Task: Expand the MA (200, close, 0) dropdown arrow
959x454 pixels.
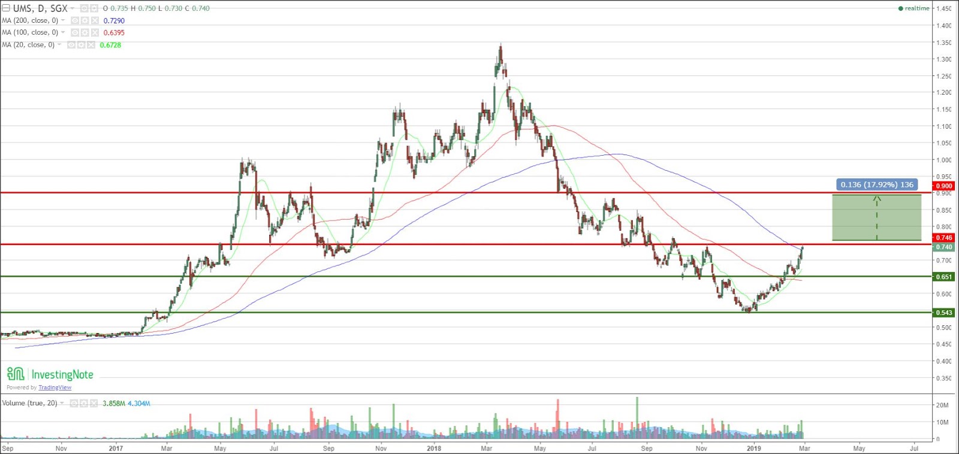Action: [63, 20]
